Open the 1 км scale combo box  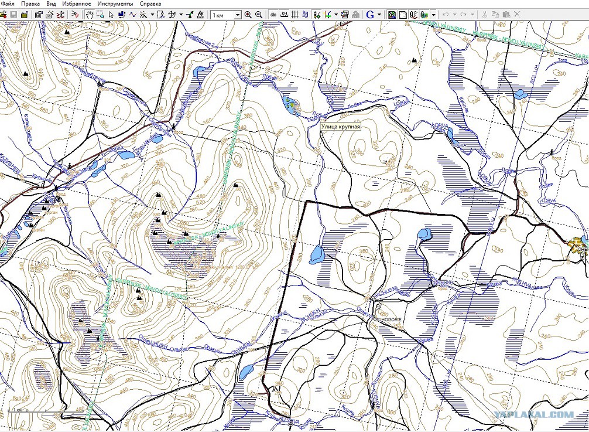point(226,15)
